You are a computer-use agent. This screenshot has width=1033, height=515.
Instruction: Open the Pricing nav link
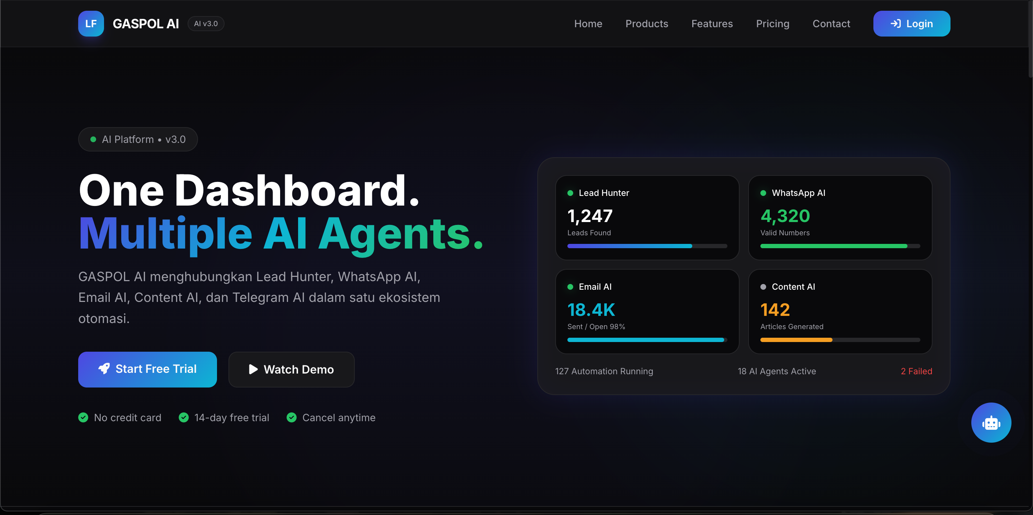coord(772,24)
